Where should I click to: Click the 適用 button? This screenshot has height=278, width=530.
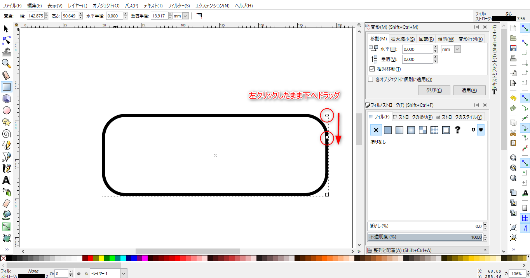(469, 90)
